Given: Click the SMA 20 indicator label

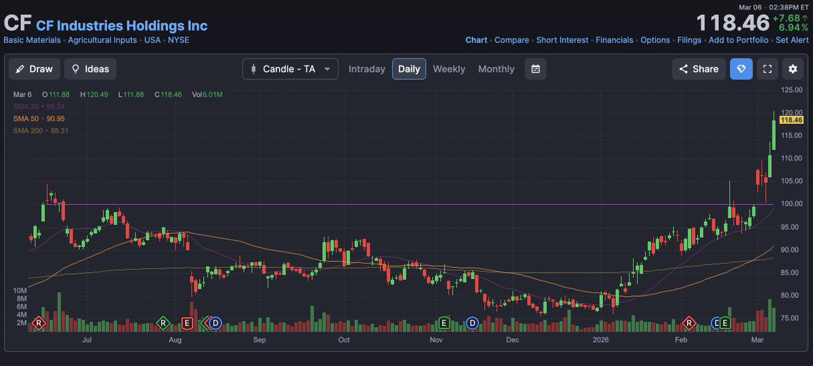Looking at the screenshot, I should pyautogui.click(x=39, y=106).
